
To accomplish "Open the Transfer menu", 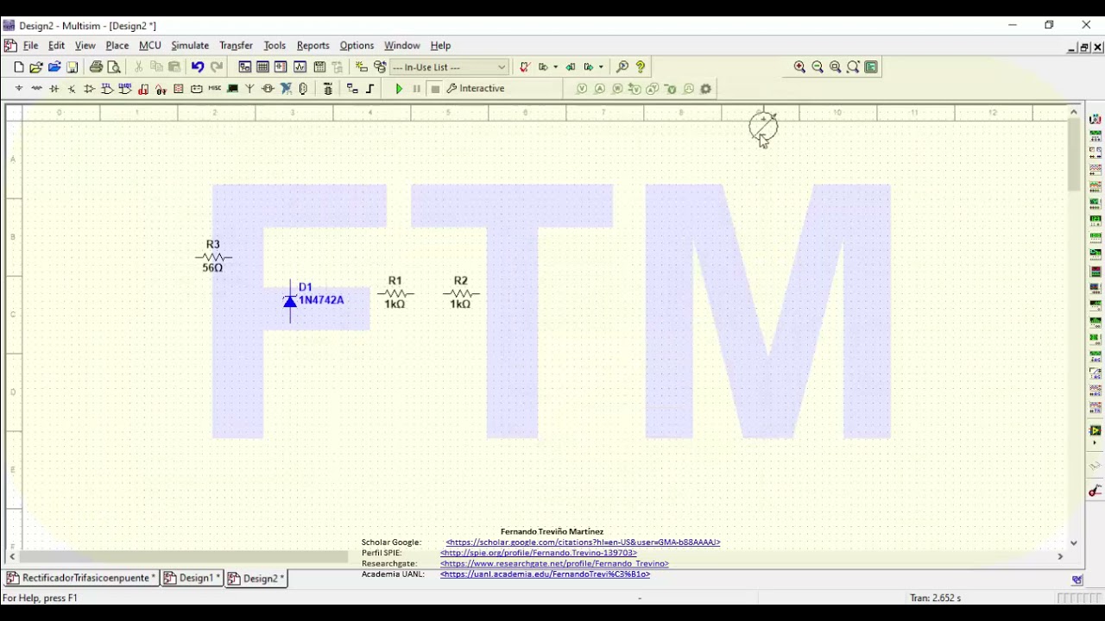I will 236,46.
